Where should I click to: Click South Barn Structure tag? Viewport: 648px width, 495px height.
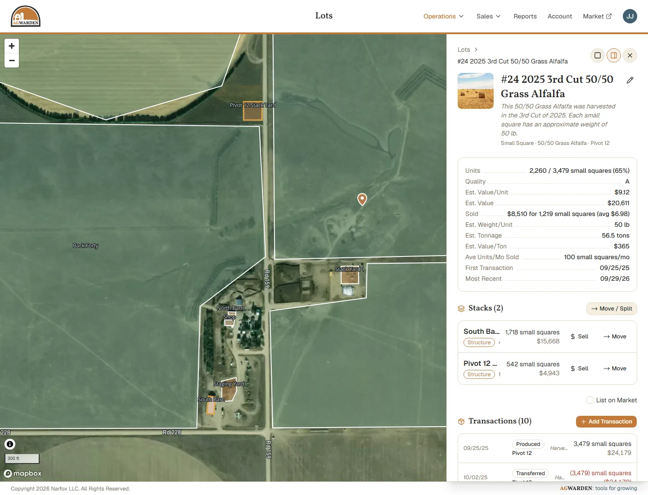pos(479,342)
